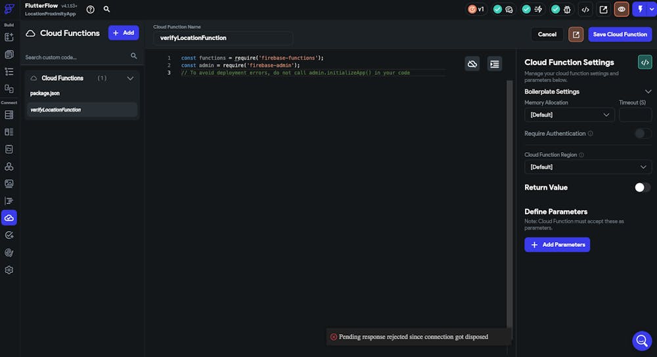Viewport: 657px width, 357px height.
Task: Open the Cloud Function Region dropdown
Action: (x=588, y=167)
